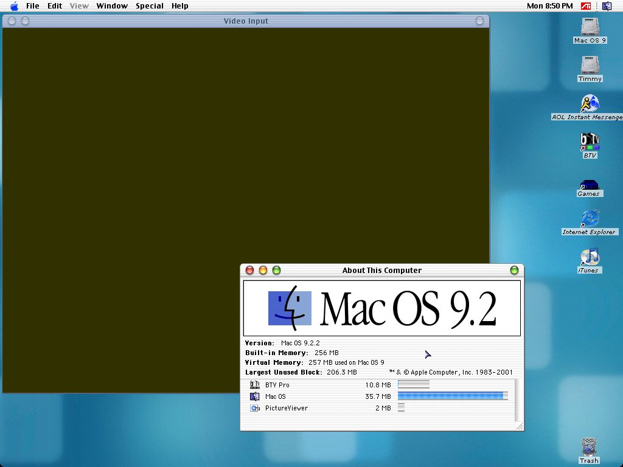Click the ATI icon in the menu bar
Viewport: 623px width, 467px height.
(x=586, y=6)
